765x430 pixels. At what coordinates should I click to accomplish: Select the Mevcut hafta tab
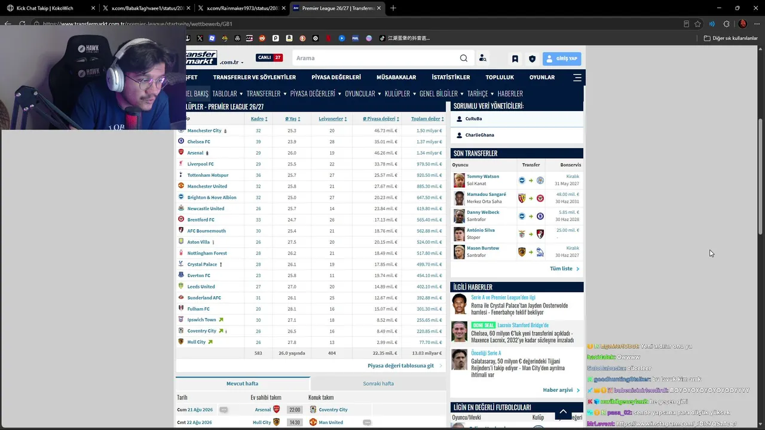[x=243, y=383]
